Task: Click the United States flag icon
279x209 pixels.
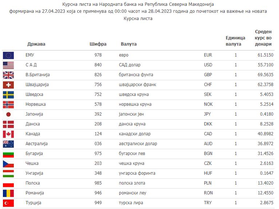Action: pos(8,65)
